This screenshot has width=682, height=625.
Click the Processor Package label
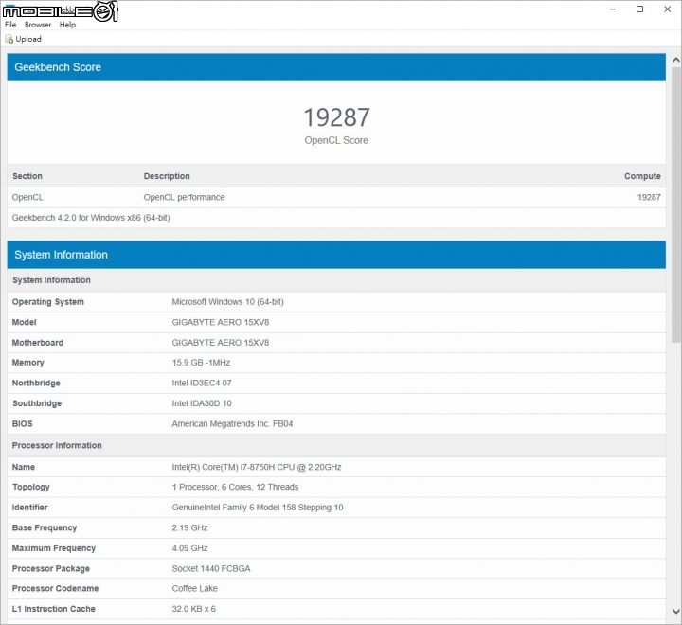[51, 569]
